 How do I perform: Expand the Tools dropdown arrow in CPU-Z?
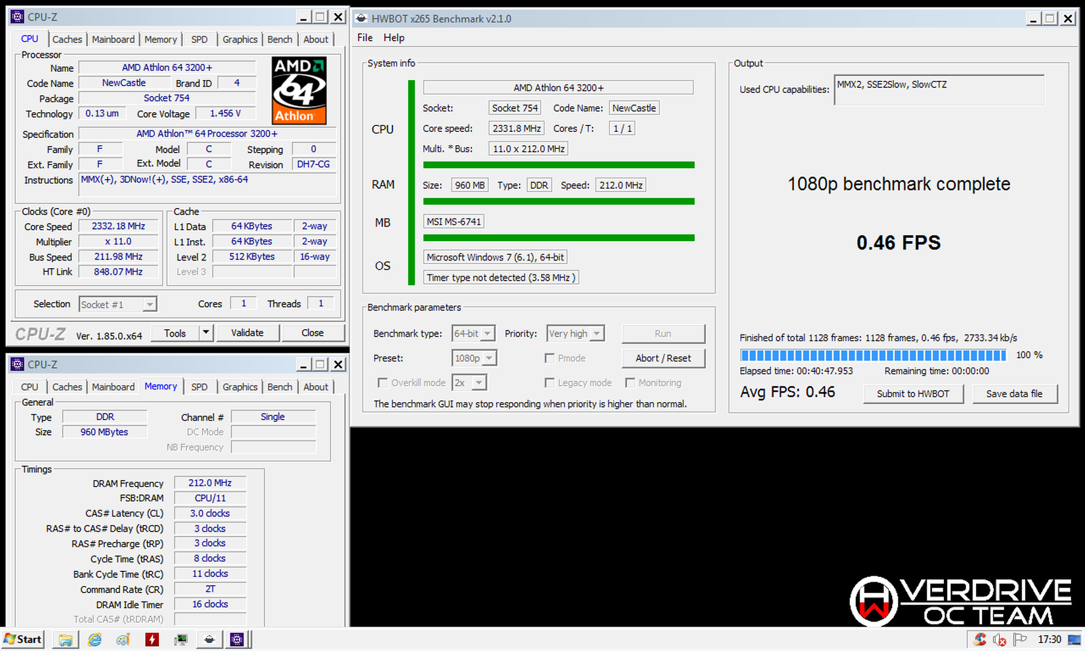pos(207,333)
